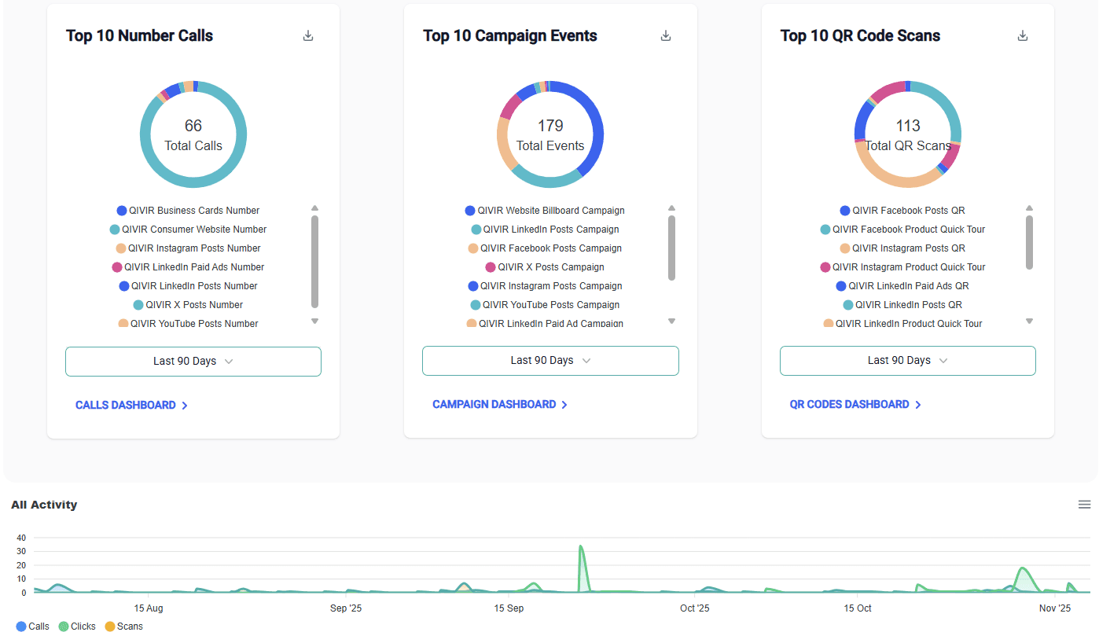Open the Last 90 Days dropdown under Campaign Events

point(550,361)
